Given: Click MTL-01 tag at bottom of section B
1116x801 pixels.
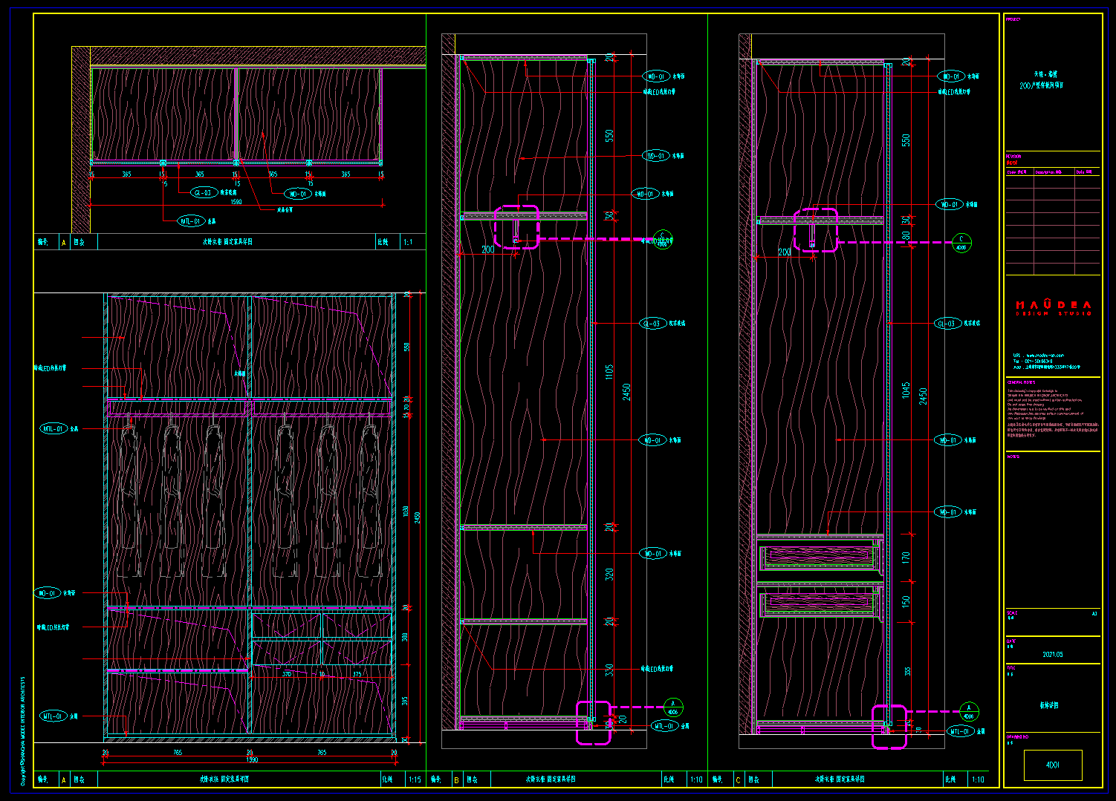Looking at the screenshot, I should [x=664, y=726].
